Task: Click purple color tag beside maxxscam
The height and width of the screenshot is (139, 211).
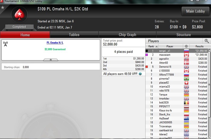Action: click(x=147, y=55)
